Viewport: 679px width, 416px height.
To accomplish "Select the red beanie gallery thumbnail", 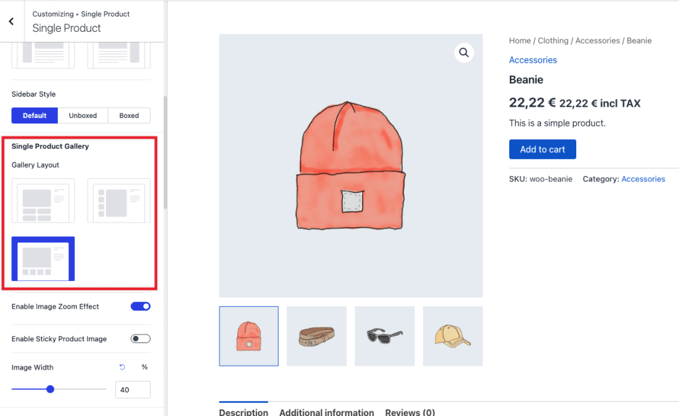I will pos(249,336).
